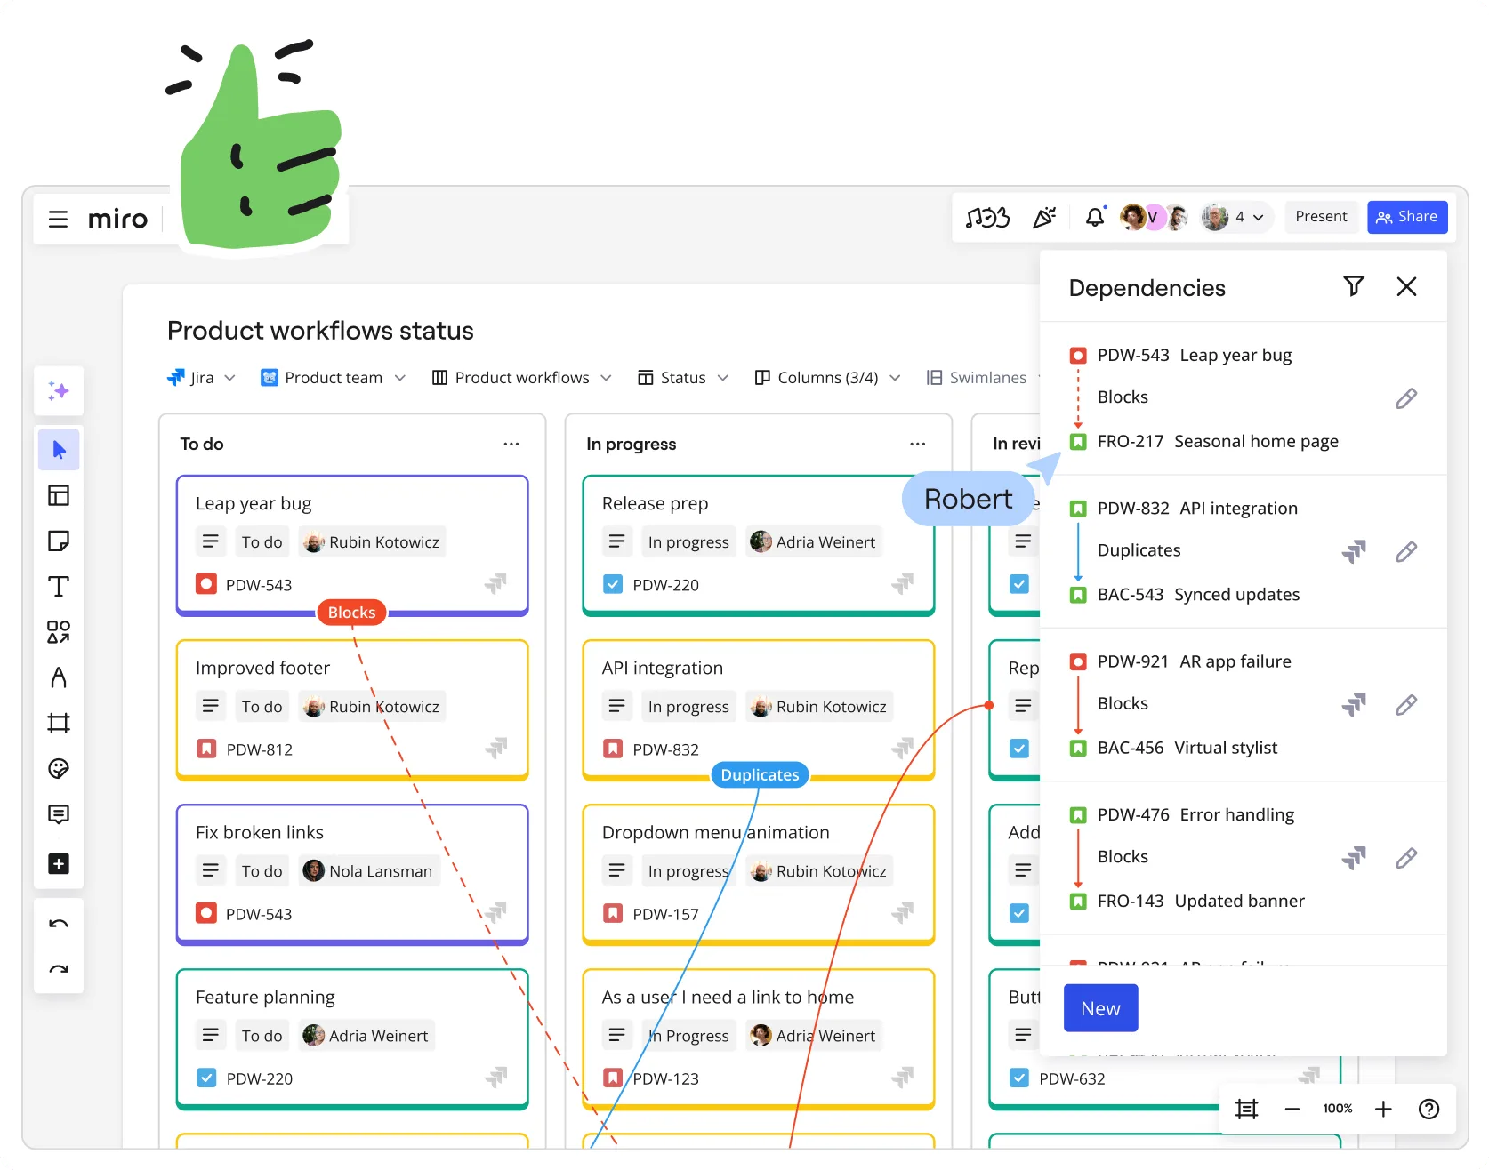The height and width of the screenshot is (1170, 1489).
Task: Click the Product workflows status title
Action: click(x=320, y=331)
